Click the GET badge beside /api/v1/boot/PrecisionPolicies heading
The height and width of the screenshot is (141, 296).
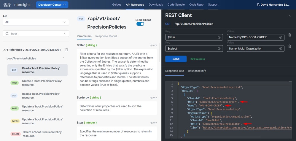click(81, 19)
